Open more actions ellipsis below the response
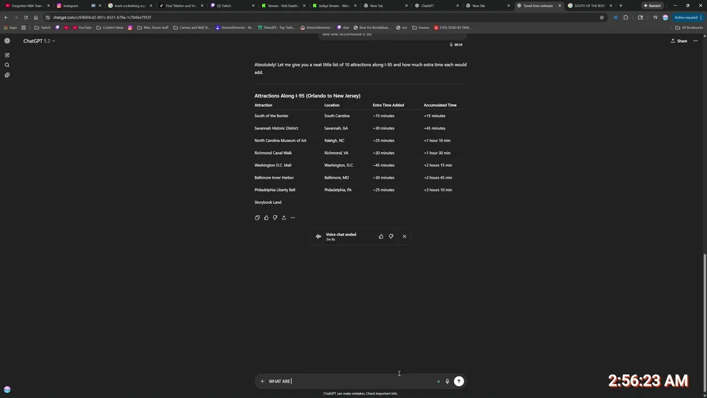This screenshot has width=707, height=398. [x=293, y=218]
